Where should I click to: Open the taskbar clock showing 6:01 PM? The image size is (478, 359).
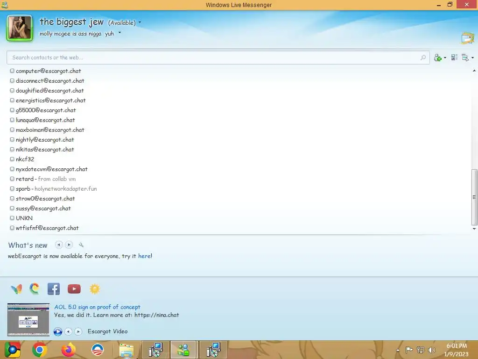457,350
